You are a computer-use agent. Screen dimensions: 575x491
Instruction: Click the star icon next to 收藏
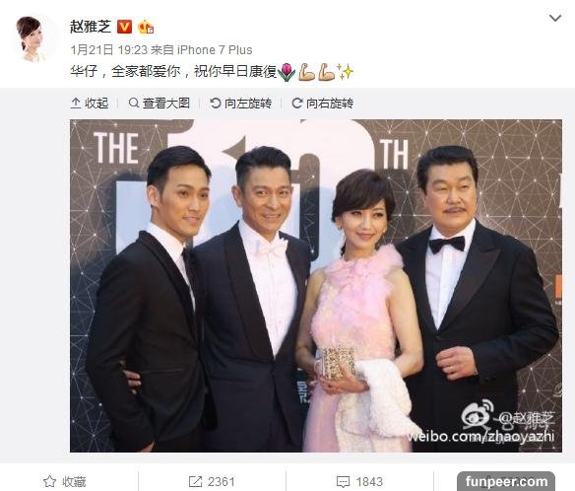pos(49,481)
